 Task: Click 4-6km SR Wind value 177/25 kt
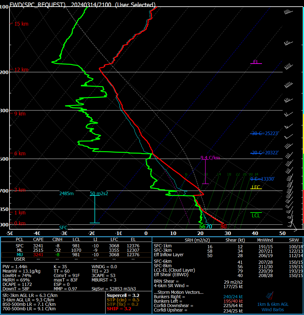click(x=233, y=287)
